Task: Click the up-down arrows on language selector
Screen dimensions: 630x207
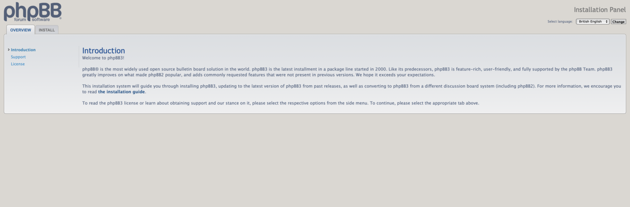Action: 606,22
